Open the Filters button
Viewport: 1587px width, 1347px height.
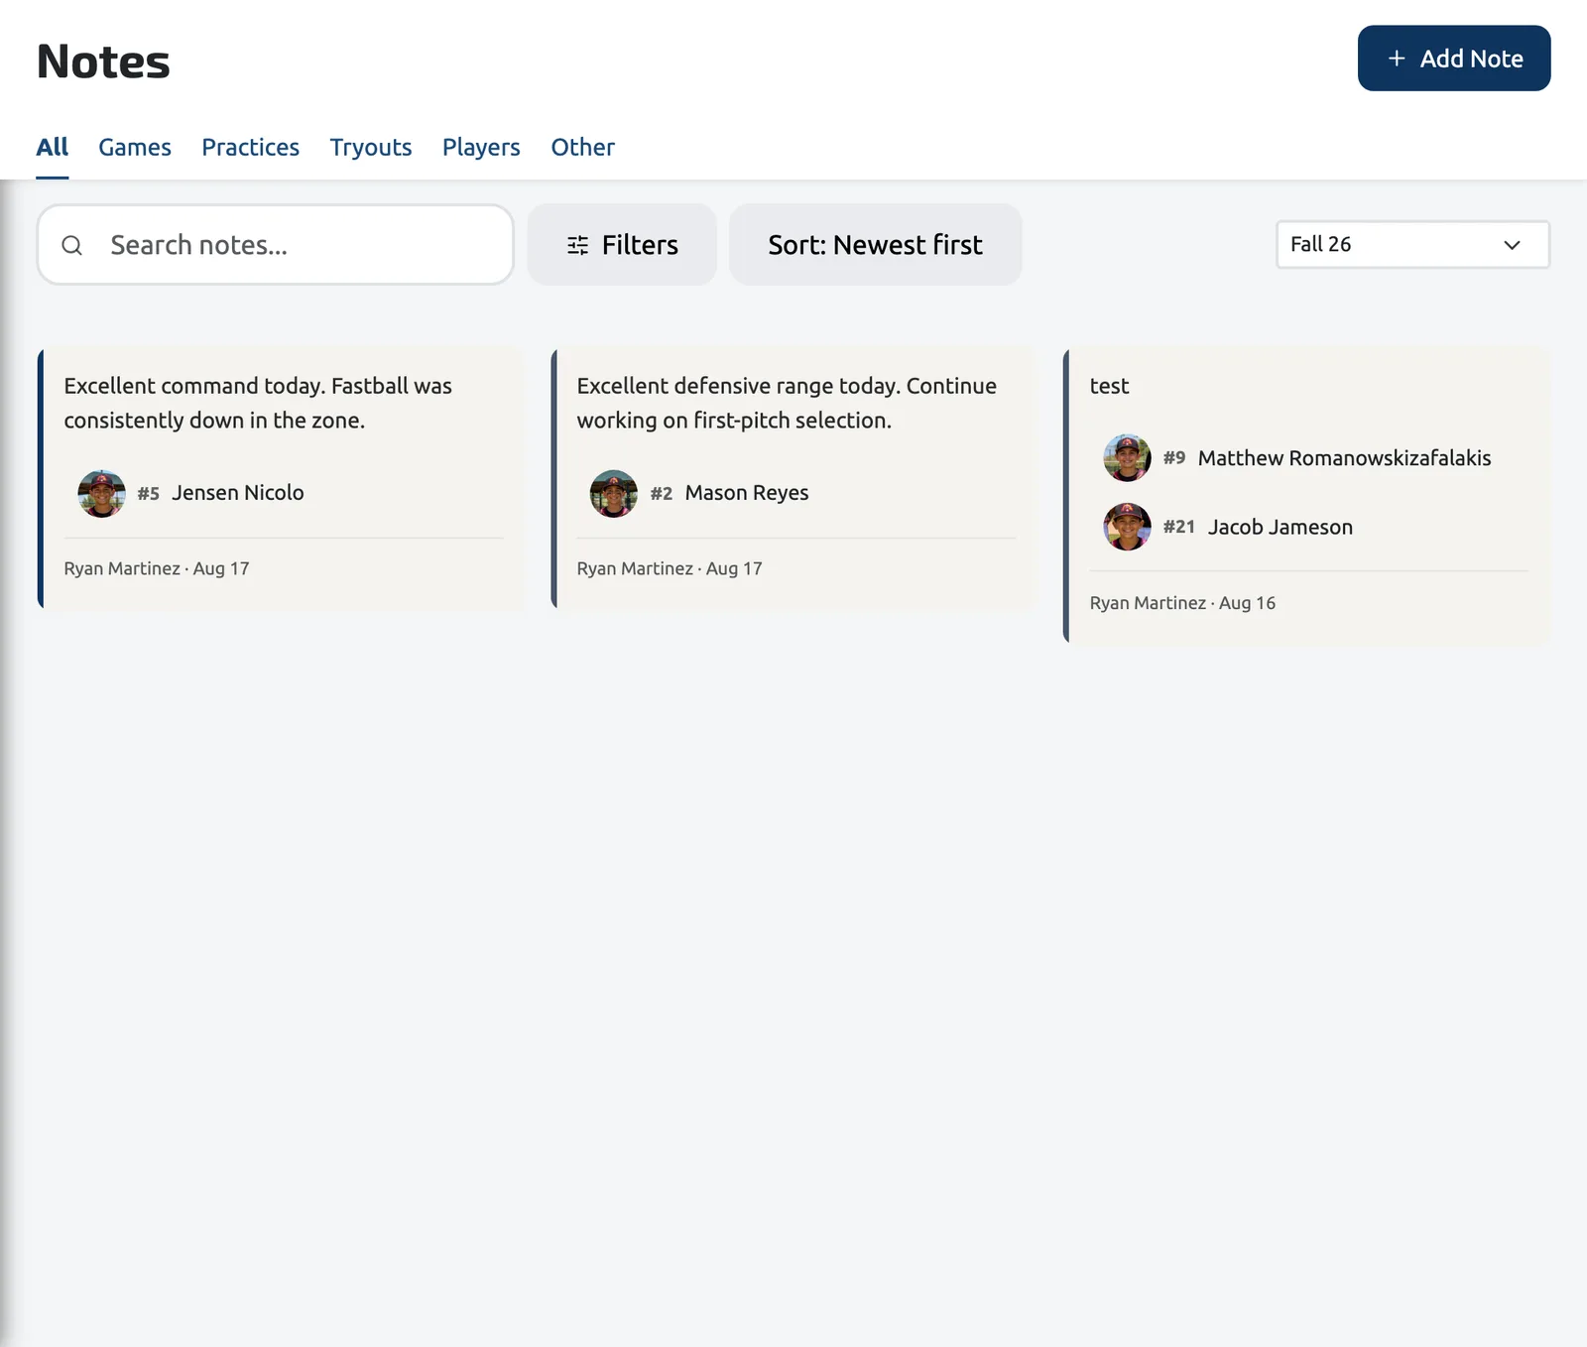point(622,245)
